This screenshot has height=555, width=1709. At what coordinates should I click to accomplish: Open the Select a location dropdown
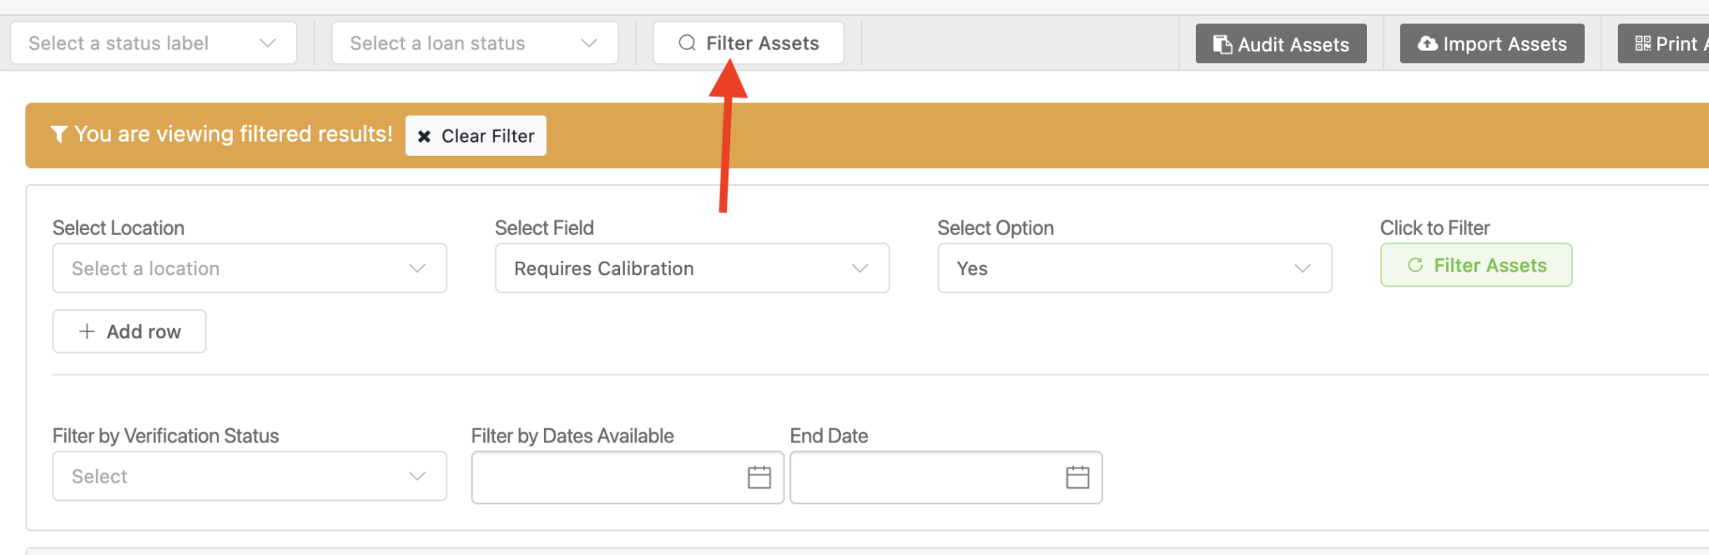[x=250, y=268]
